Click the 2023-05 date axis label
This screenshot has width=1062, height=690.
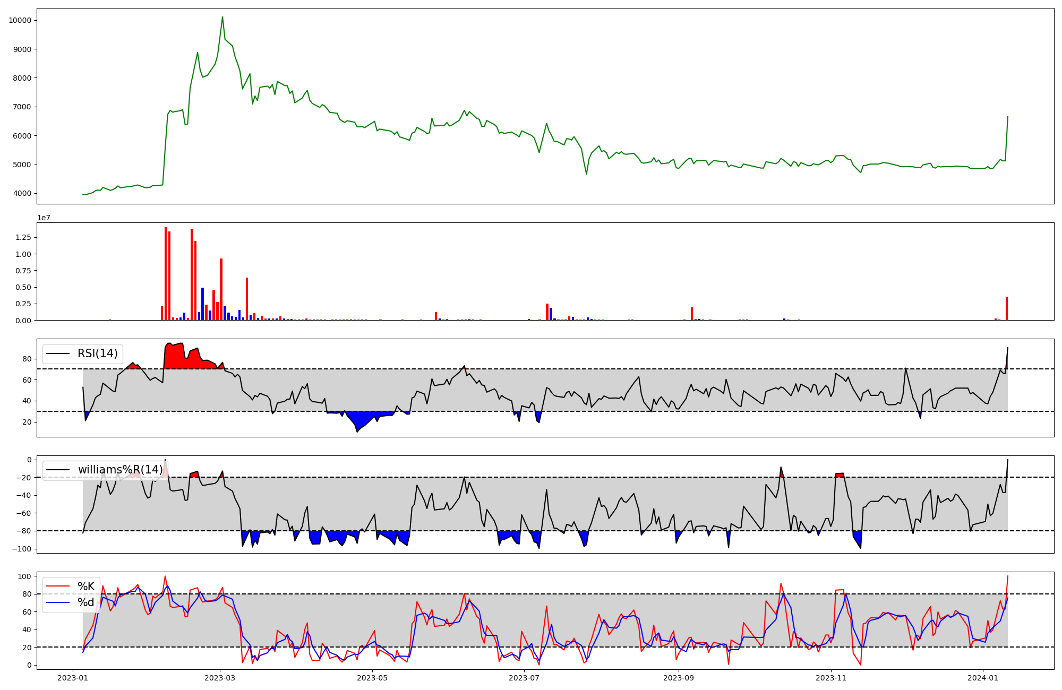click(372, 678)
